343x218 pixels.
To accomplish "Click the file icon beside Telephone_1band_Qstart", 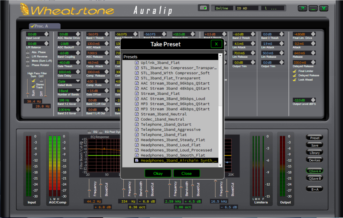I will pyautogui.click(x=137, y=125).
